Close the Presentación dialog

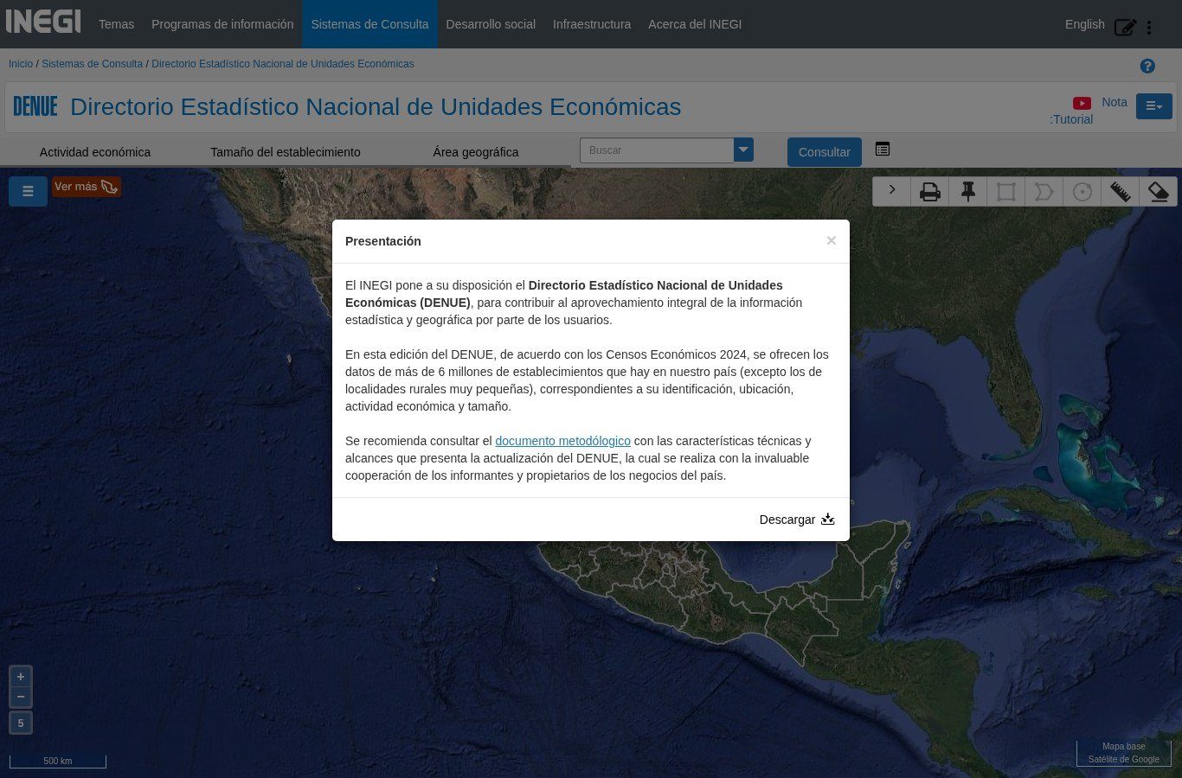(x=832, y=240)
